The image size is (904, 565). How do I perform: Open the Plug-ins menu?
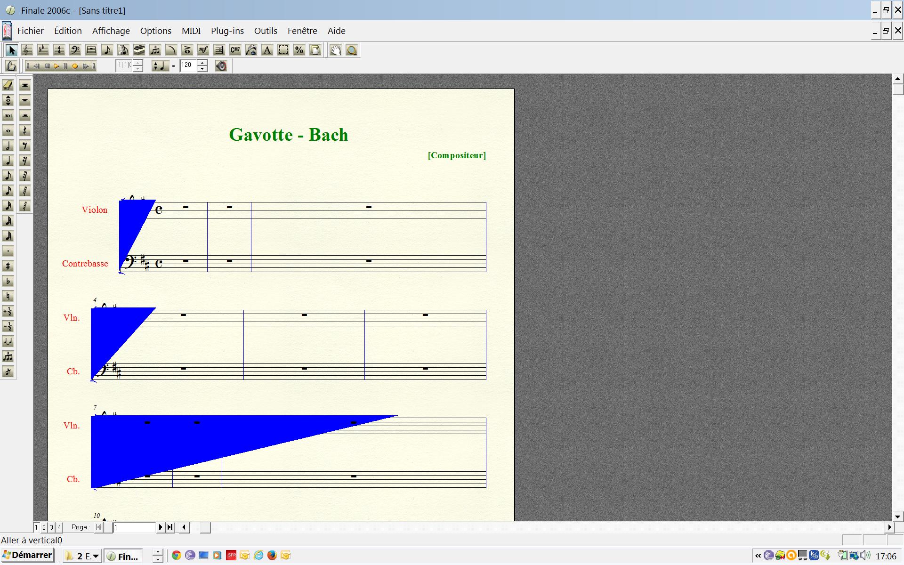(227, 31)
